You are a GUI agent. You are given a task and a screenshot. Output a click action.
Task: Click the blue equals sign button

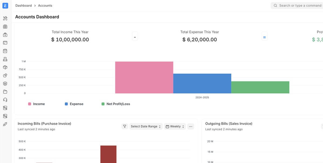click(264, 36)
